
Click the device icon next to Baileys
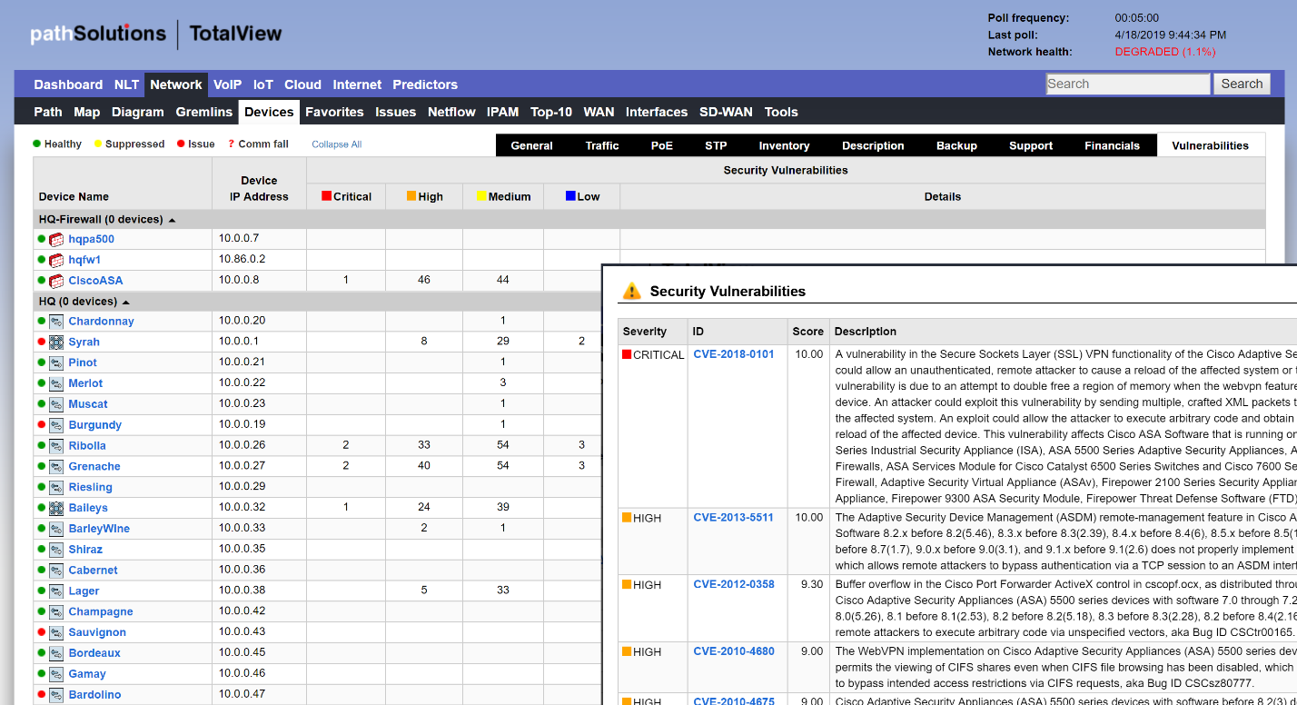[x=56, y=509]
